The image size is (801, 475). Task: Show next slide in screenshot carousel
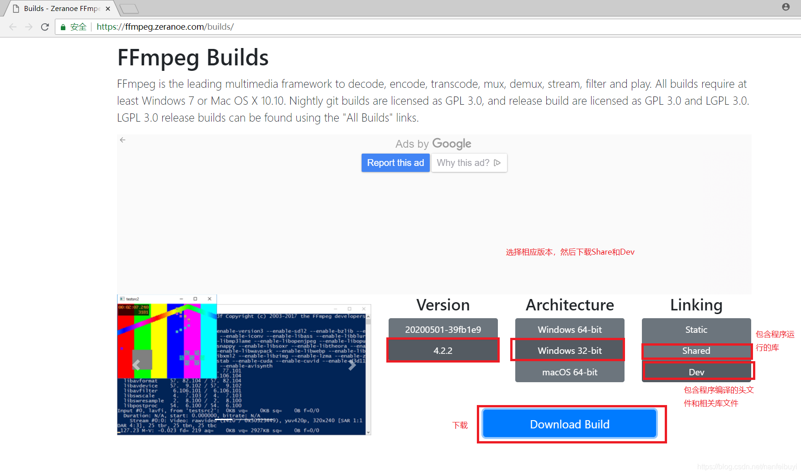point(352,365)
